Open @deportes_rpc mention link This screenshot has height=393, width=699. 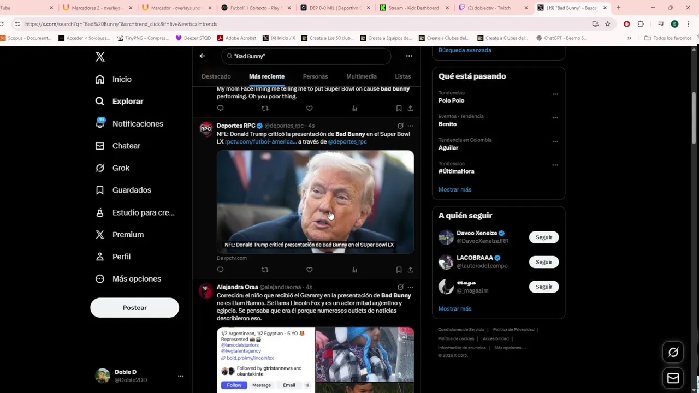[347, 141]
